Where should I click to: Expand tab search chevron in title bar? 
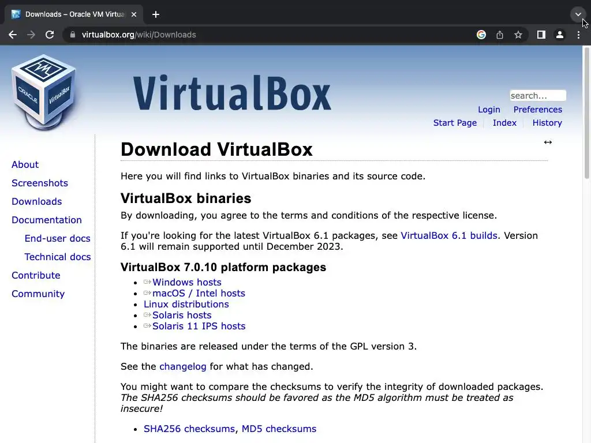(578, 14)
